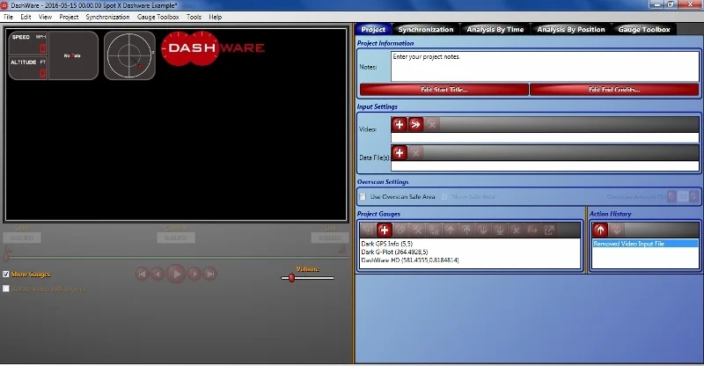704x366 pixels.
Task: Click the Edit Start Title button
Action: (444, 90)
